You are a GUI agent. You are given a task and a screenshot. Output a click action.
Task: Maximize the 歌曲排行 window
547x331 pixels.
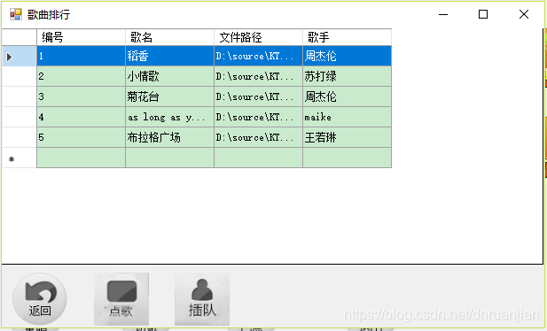coord(483,15)
